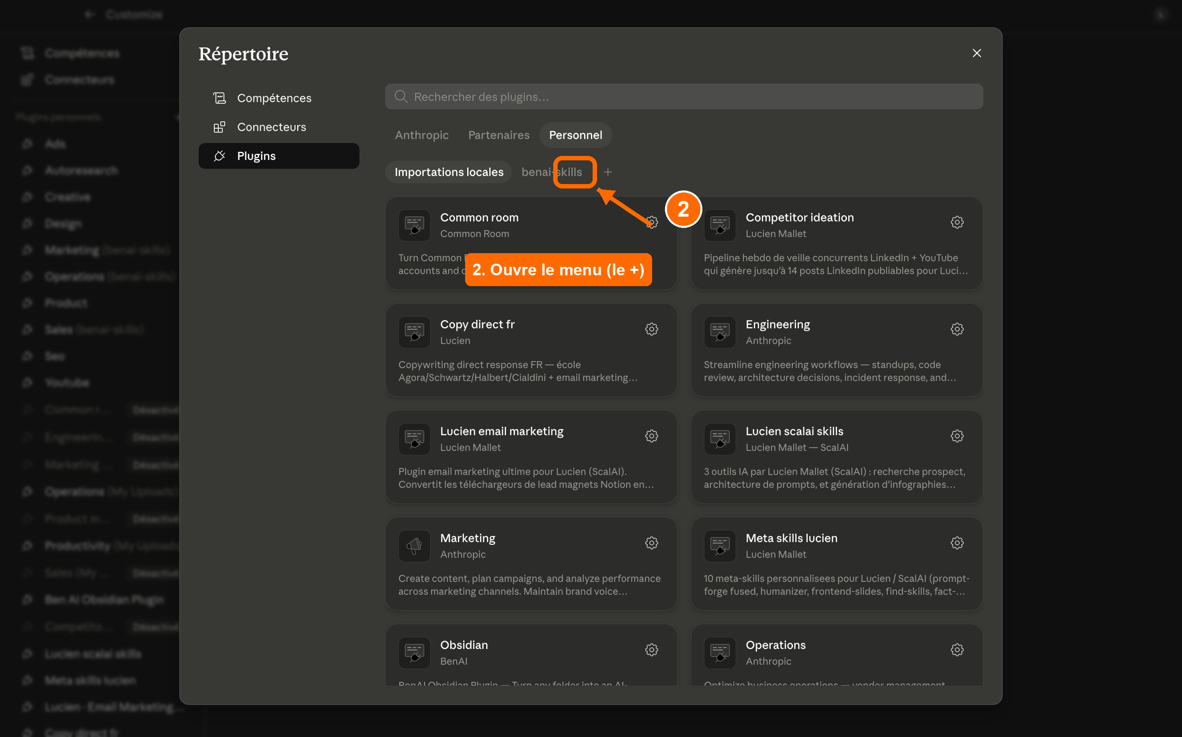1182x737 pixels.
Task: Click author text 'Lucien Mallet — ScalAI'
Action: pyautogui.click(x=797, y=448)
